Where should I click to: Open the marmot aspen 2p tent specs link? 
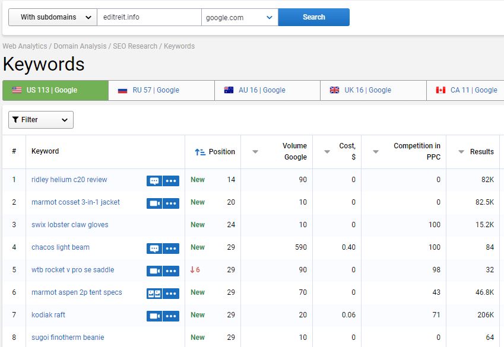[77, 292]
